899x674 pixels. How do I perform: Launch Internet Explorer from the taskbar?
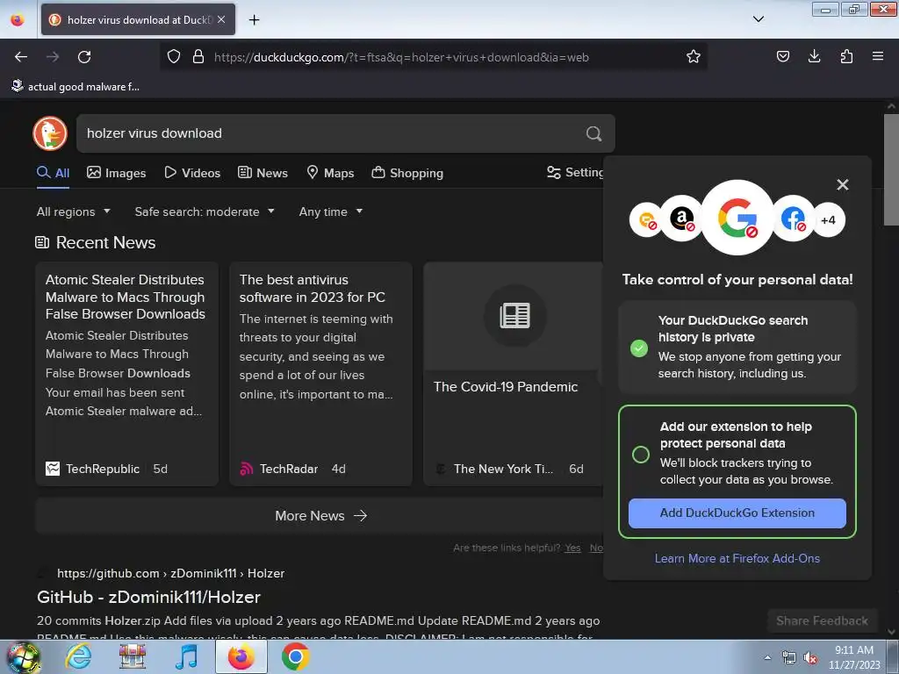click(x=78, y=656)
